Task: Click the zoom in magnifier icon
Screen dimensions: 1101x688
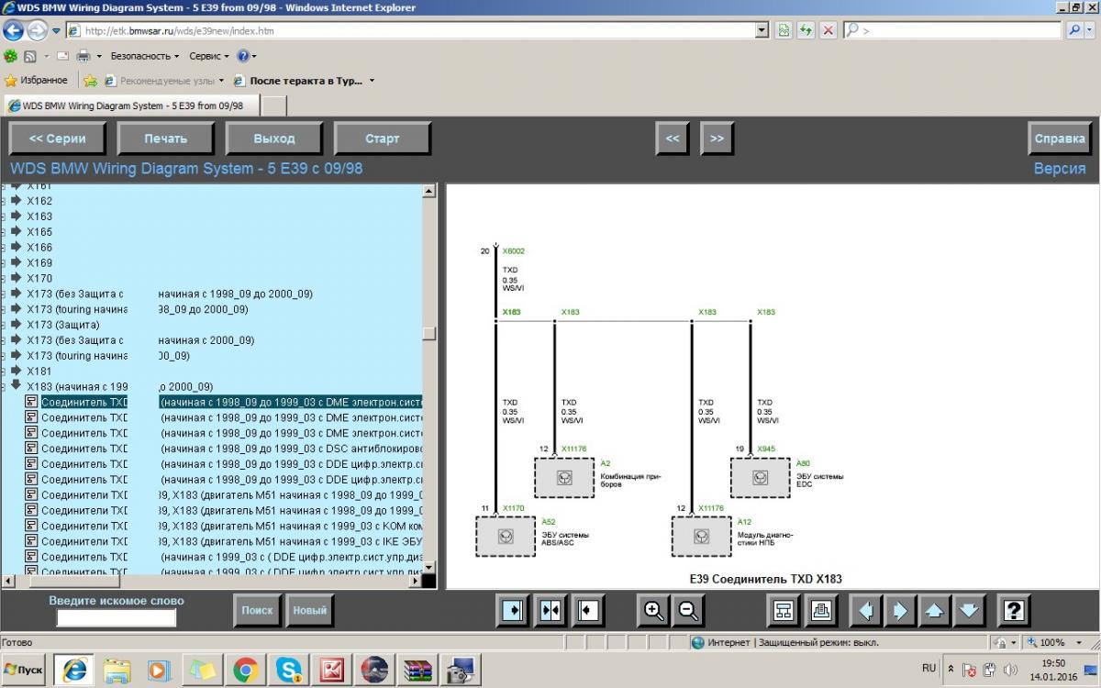Action: click(x=653, y=610)
